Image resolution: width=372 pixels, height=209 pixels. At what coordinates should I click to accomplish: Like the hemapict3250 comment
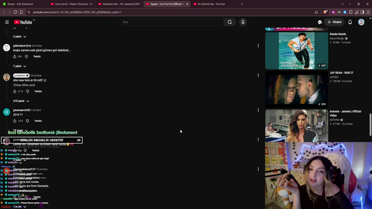15,121
